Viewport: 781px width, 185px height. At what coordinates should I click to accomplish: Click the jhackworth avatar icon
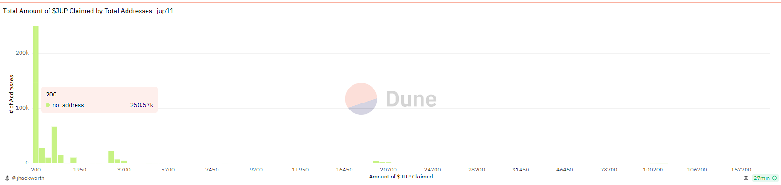click(x=7, y=178)
